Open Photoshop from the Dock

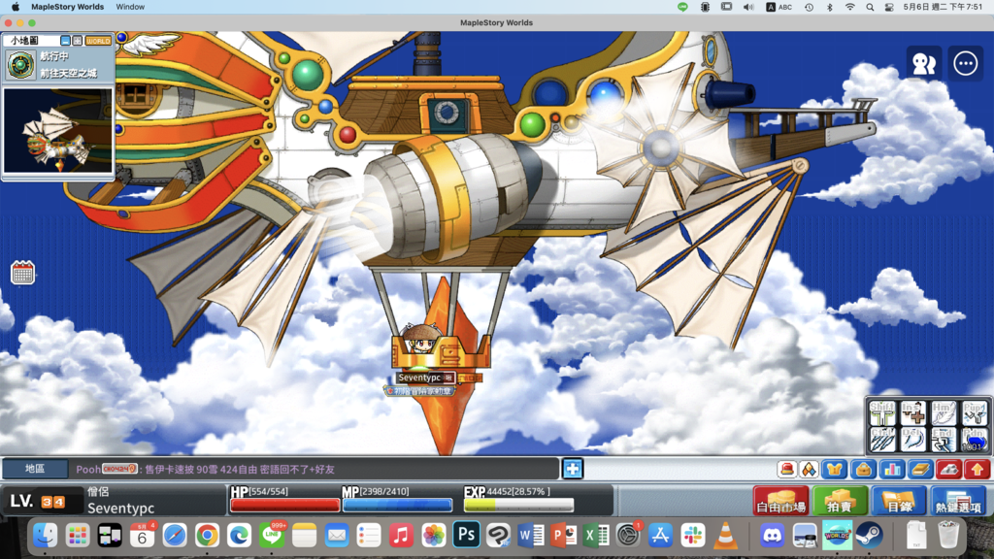coord(466,535)
